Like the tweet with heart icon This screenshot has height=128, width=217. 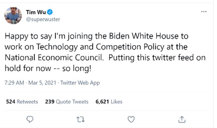coord(131,118)
